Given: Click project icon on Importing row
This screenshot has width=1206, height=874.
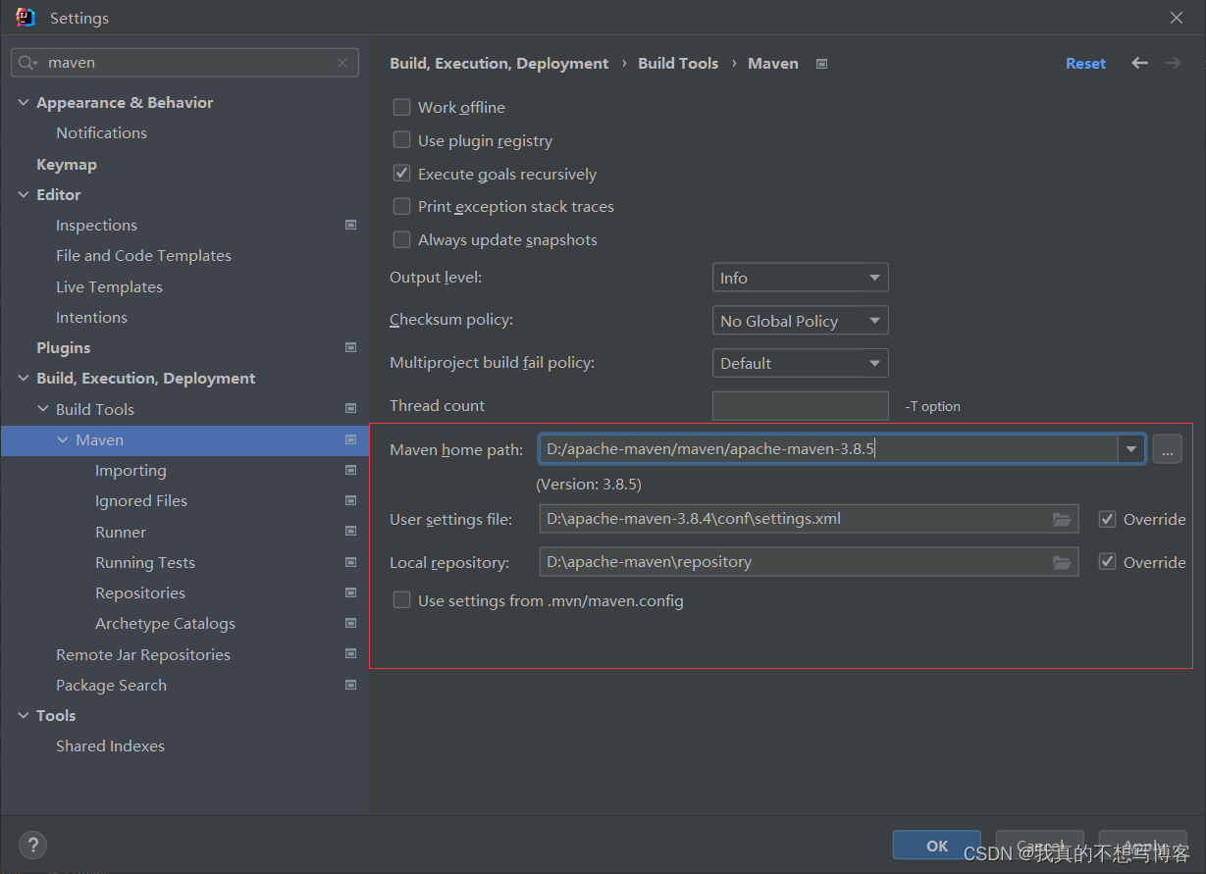Looking at the screenshot, I should tap(350, 470).
